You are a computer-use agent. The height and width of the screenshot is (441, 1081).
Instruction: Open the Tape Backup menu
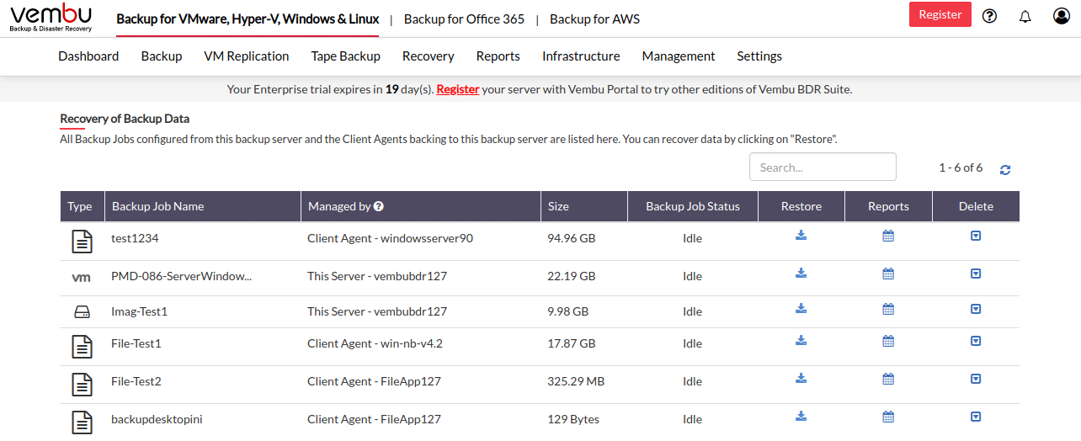[x=346, y=56]
